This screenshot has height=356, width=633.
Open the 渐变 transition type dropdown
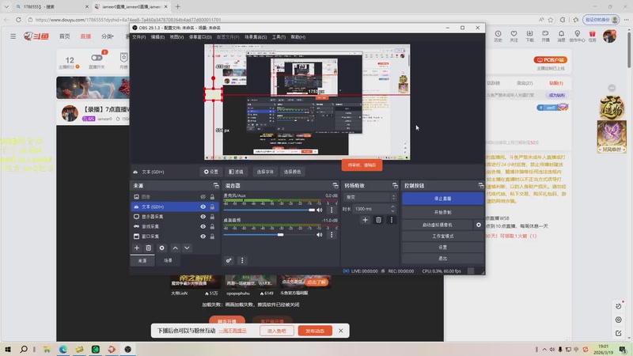[370, 197]
